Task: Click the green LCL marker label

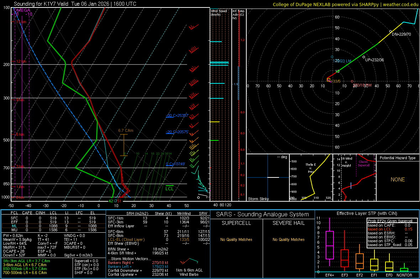Action: pos(169,188)
